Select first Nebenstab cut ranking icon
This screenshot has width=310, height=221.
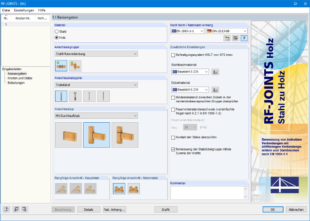[119, 188]
